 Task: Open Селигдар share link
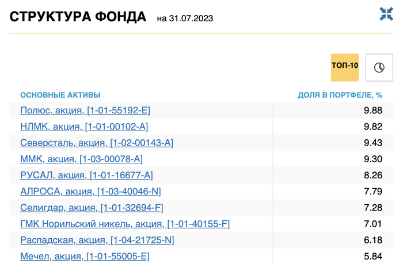(92, 207)
